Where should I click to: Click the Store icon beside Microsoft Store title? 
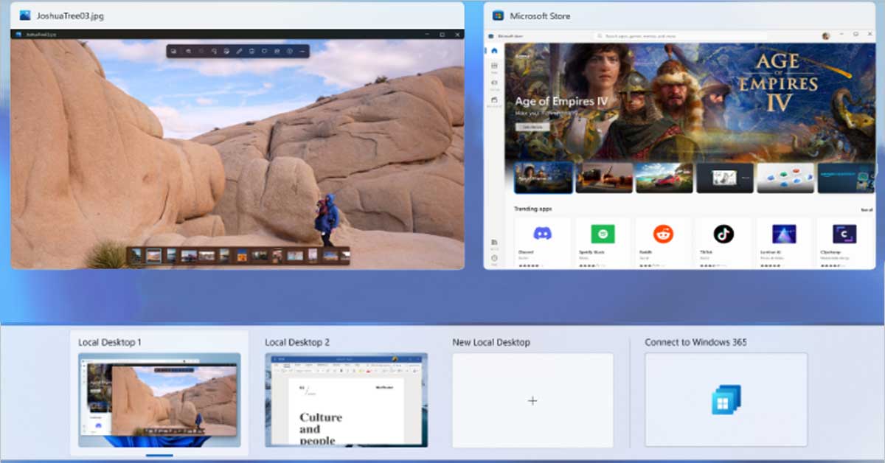498,15
